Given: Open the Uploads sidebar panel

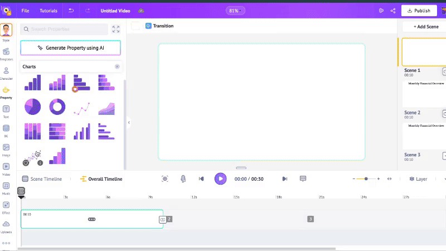Looking at the screenshot, I should [x=6, y=227].
